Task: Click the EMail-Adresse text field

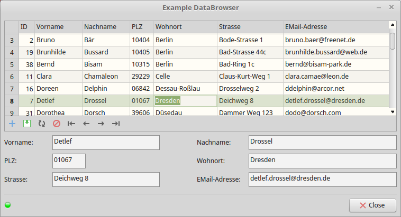Action: coord(322,180)
